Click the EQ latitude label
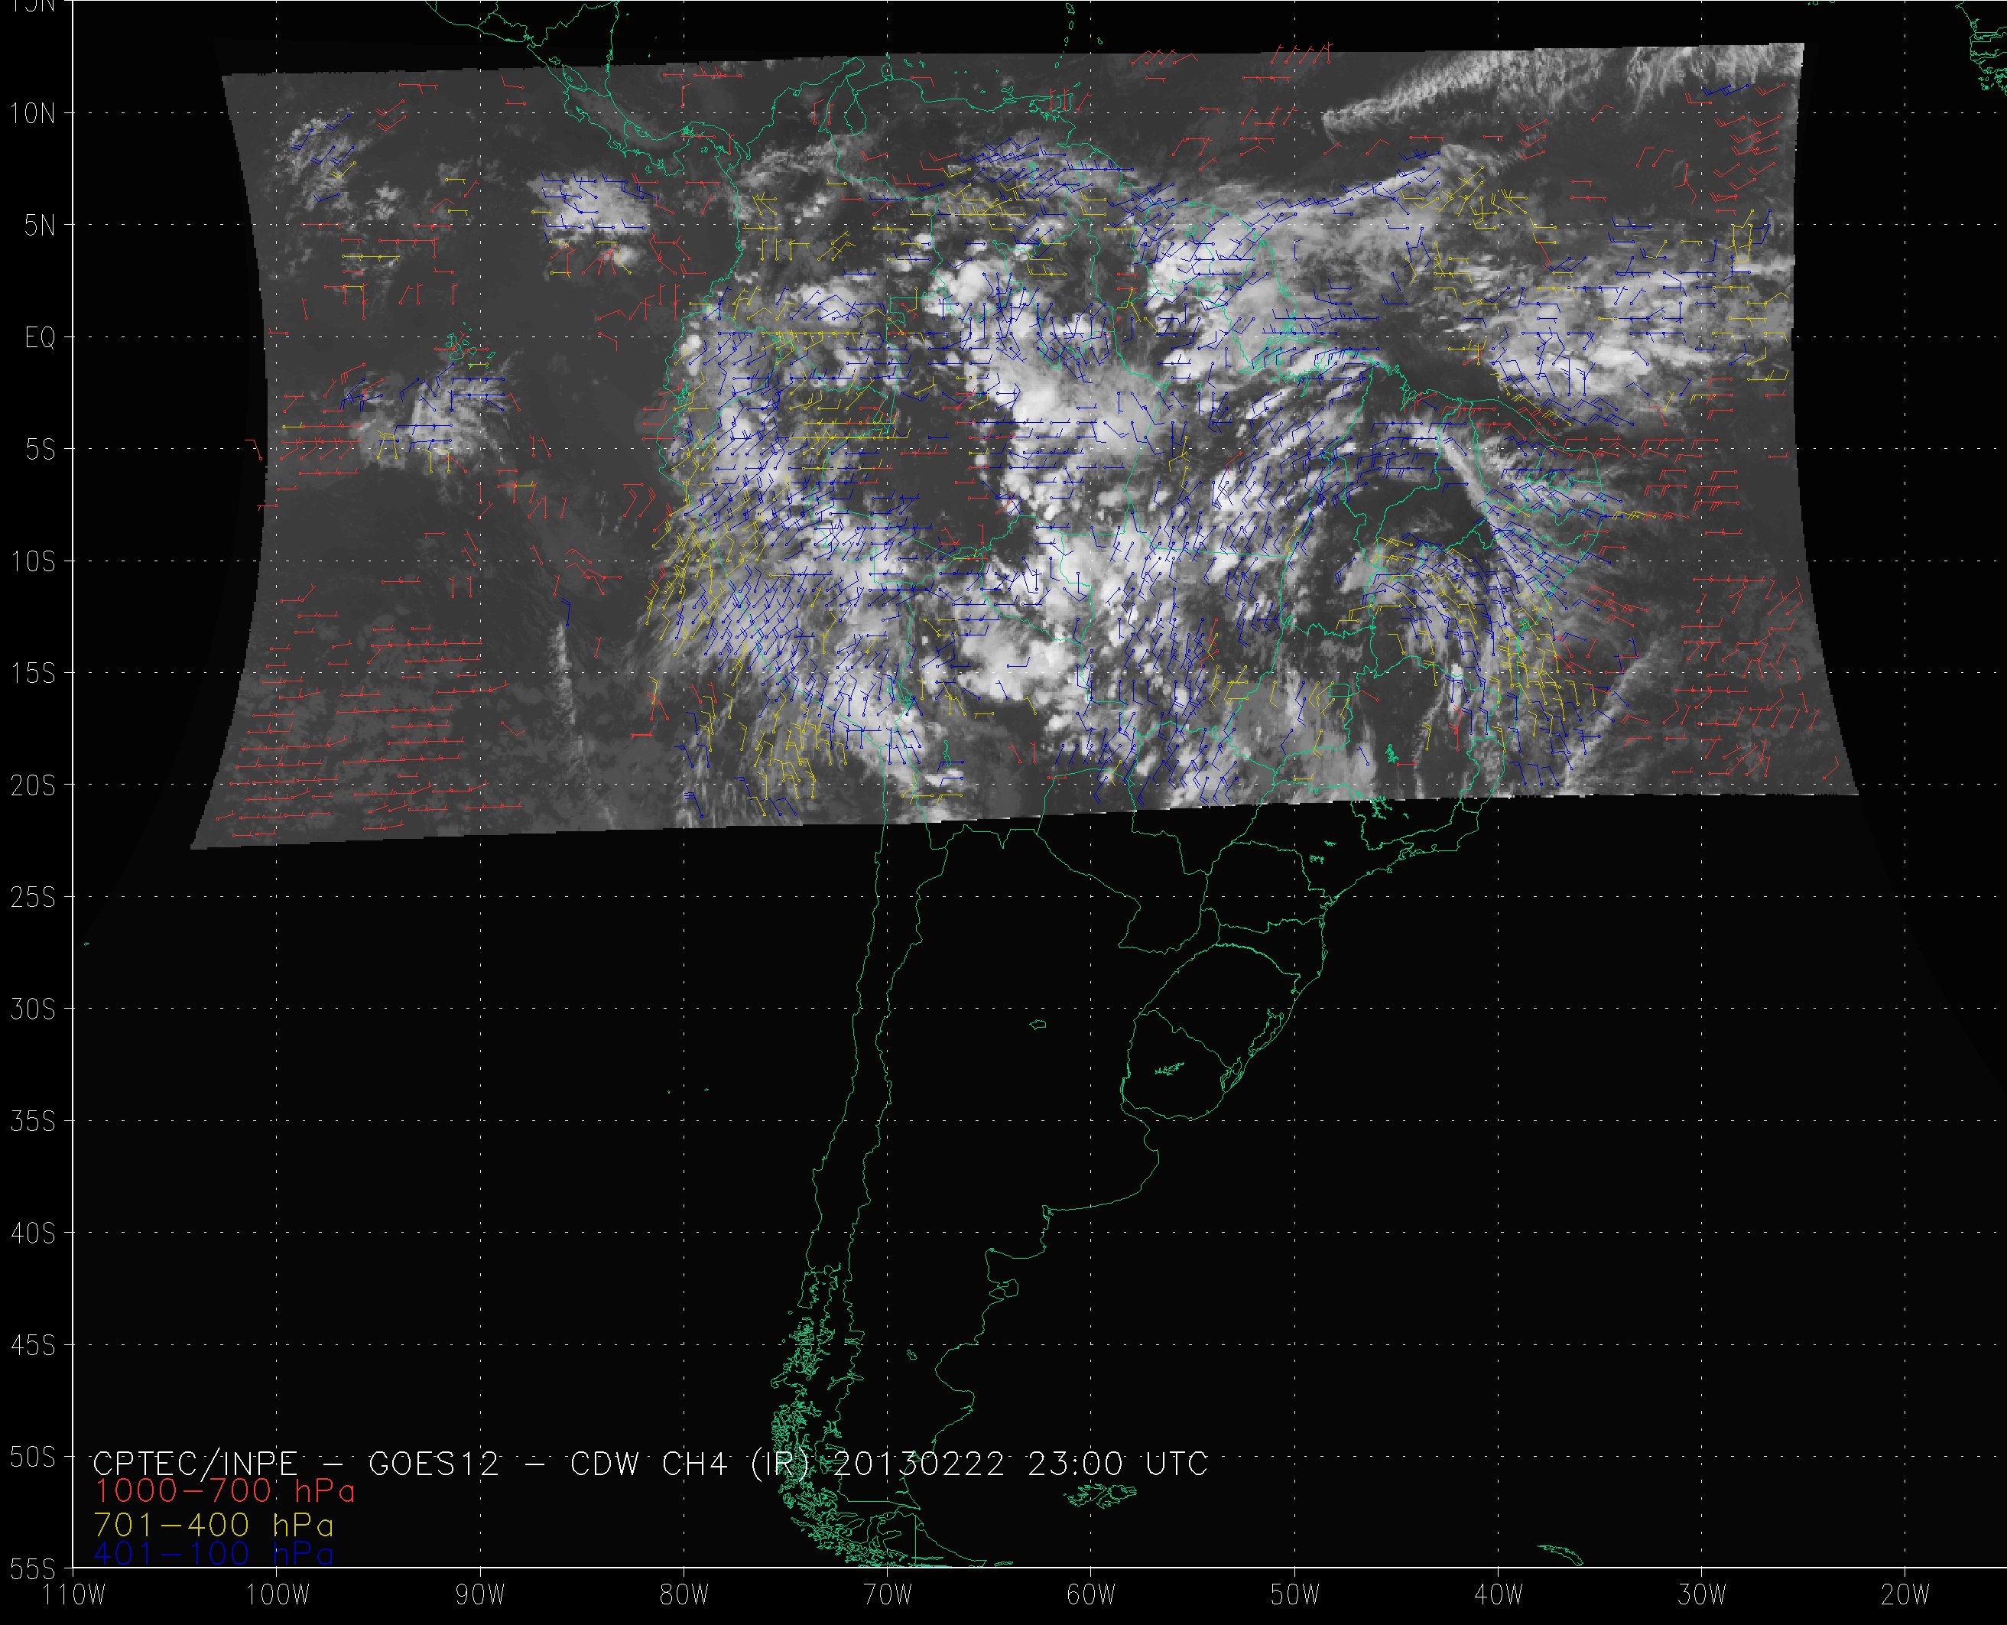 [41, 338]
